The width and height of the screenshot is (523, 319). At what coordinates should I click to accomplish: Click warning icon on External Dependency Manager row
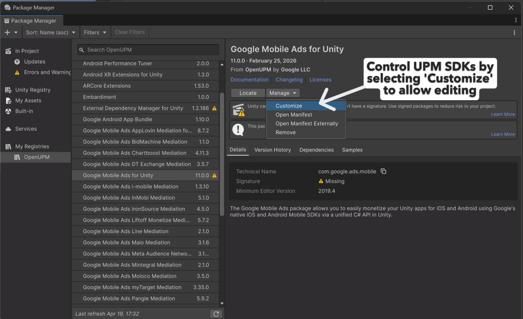[214, 108]
